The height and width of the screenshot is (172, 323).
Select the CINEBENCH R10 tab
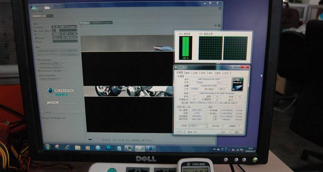pyautogui.click(x=39, y=16)
